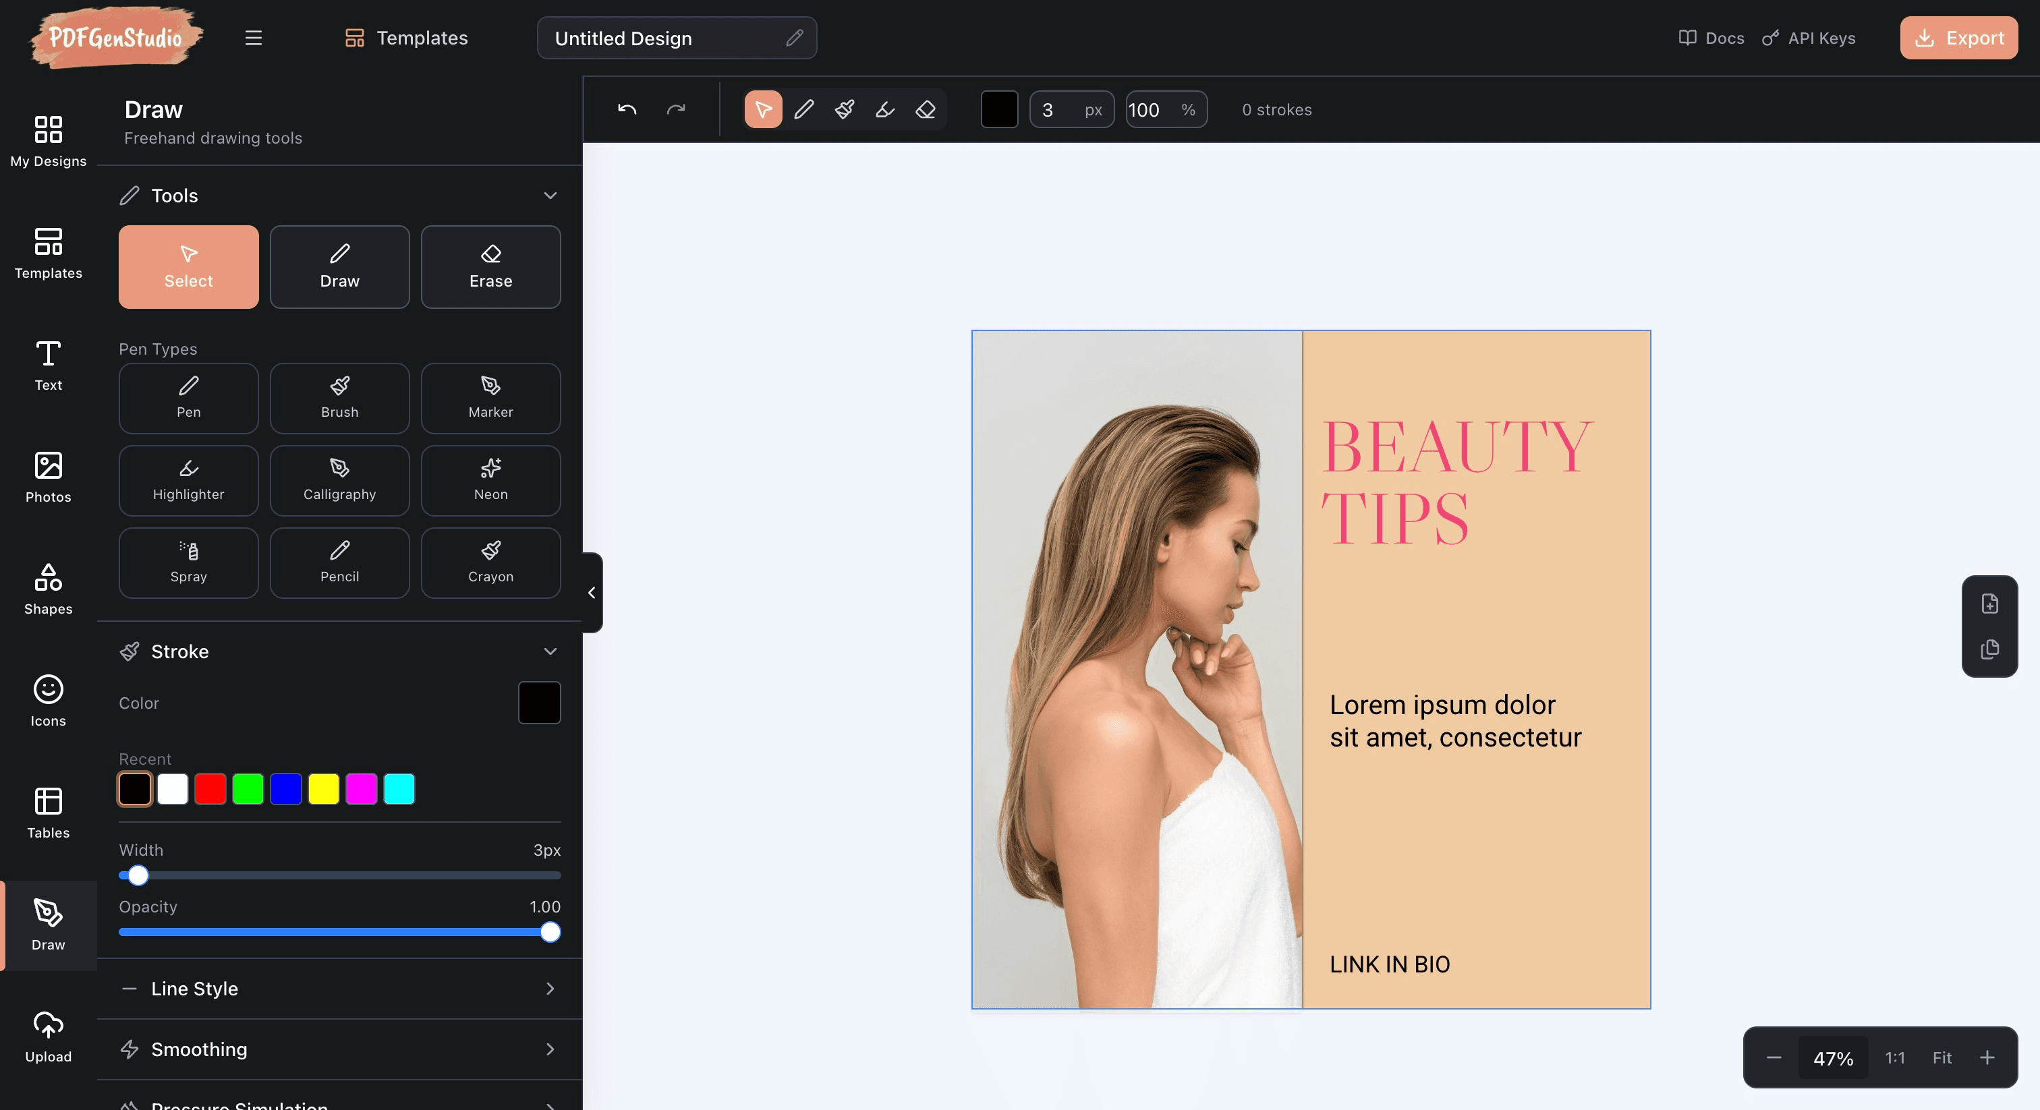
Task: Select the eraser tool in top toolbar
Action: click(x=925, y=109)
